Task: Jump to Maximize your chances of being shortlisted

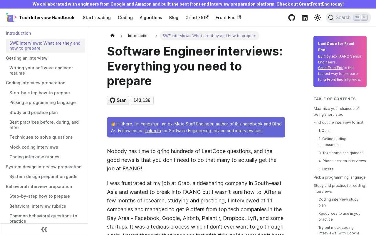Action: point(336,112)
